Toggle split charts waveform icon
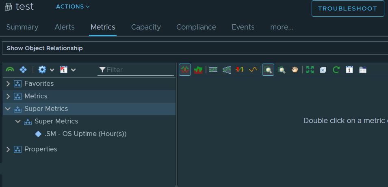Image resolution: width=388 pixels, height=187 pixels. point(185,70)
